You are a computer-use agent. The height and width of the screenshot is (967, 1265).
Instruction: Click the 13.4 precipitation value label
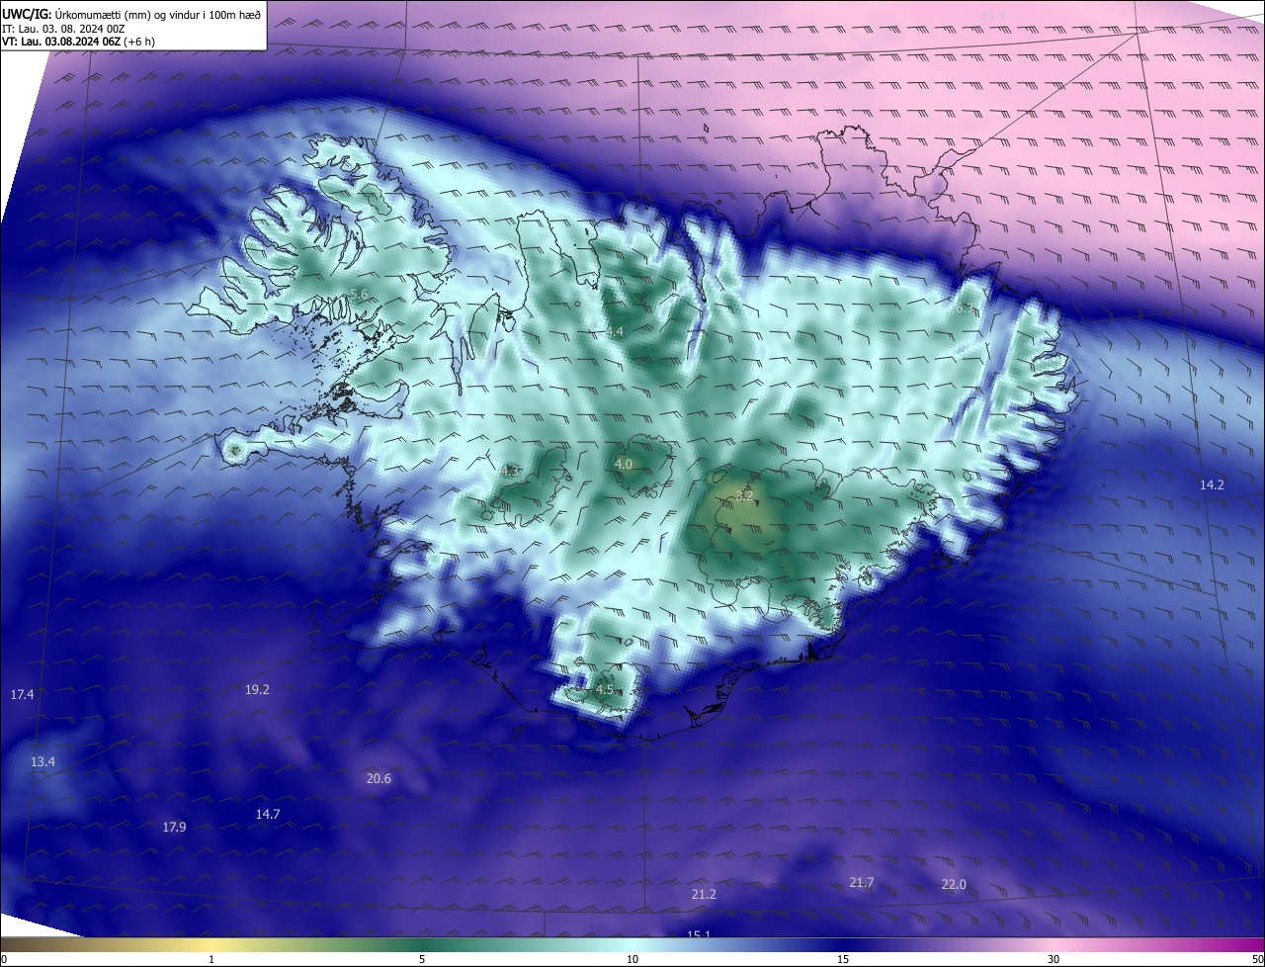tap(42, 761)
